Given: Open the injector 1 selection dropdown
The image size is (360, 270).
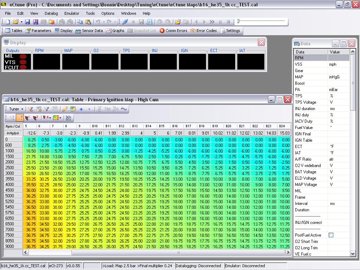Looking at the screenshot, I should point(50,118).
